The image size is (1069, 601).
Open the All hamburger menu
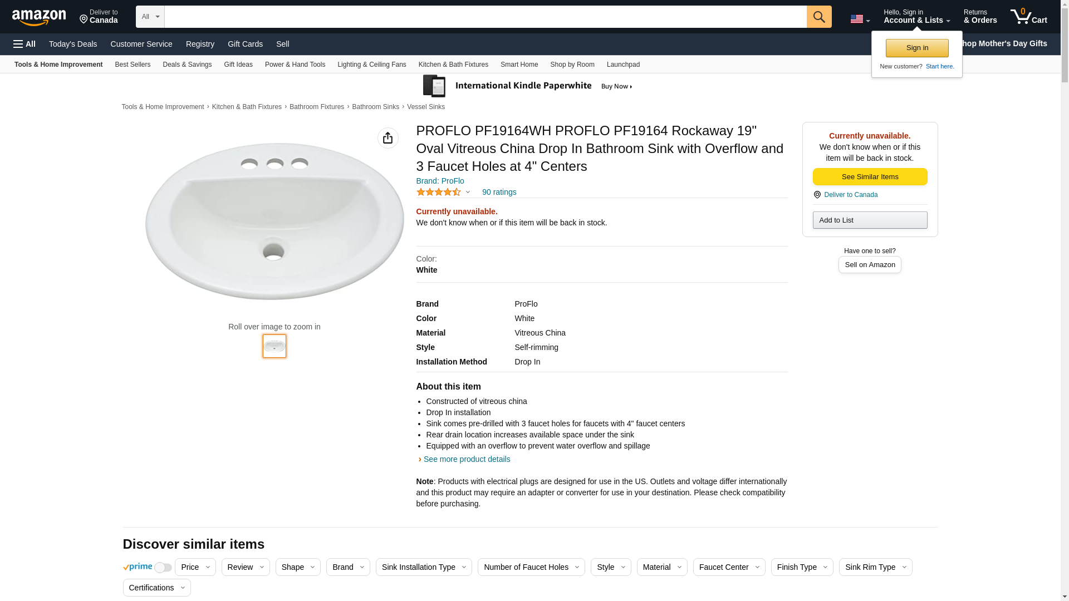coord(24,44)
